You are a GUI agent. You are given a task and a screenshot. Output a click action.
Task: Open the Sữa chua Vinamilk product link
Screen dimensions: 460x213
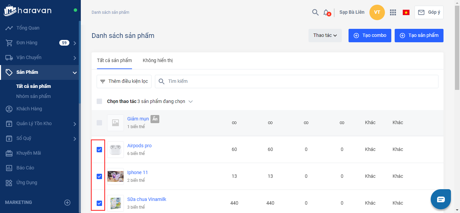point(146,199)
